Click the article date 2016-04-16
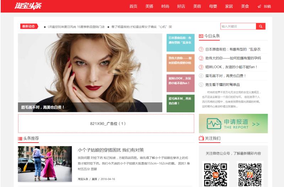 tap(108, 179)
